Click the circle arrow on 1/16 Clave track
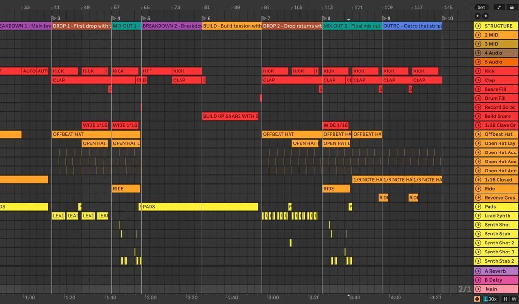 coord(478,125)
